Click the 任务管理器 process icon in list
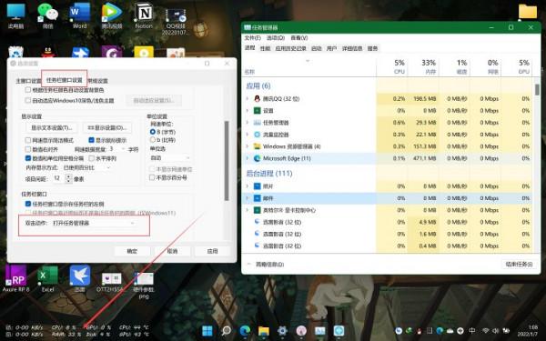The height and width of the screenshot is (341, 546). click(x=257, y=123)
